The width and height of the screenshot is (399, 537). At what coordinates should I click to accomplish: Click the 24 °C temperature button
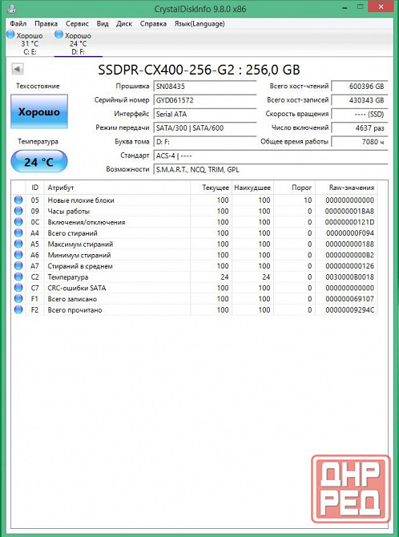pos(39,161)
